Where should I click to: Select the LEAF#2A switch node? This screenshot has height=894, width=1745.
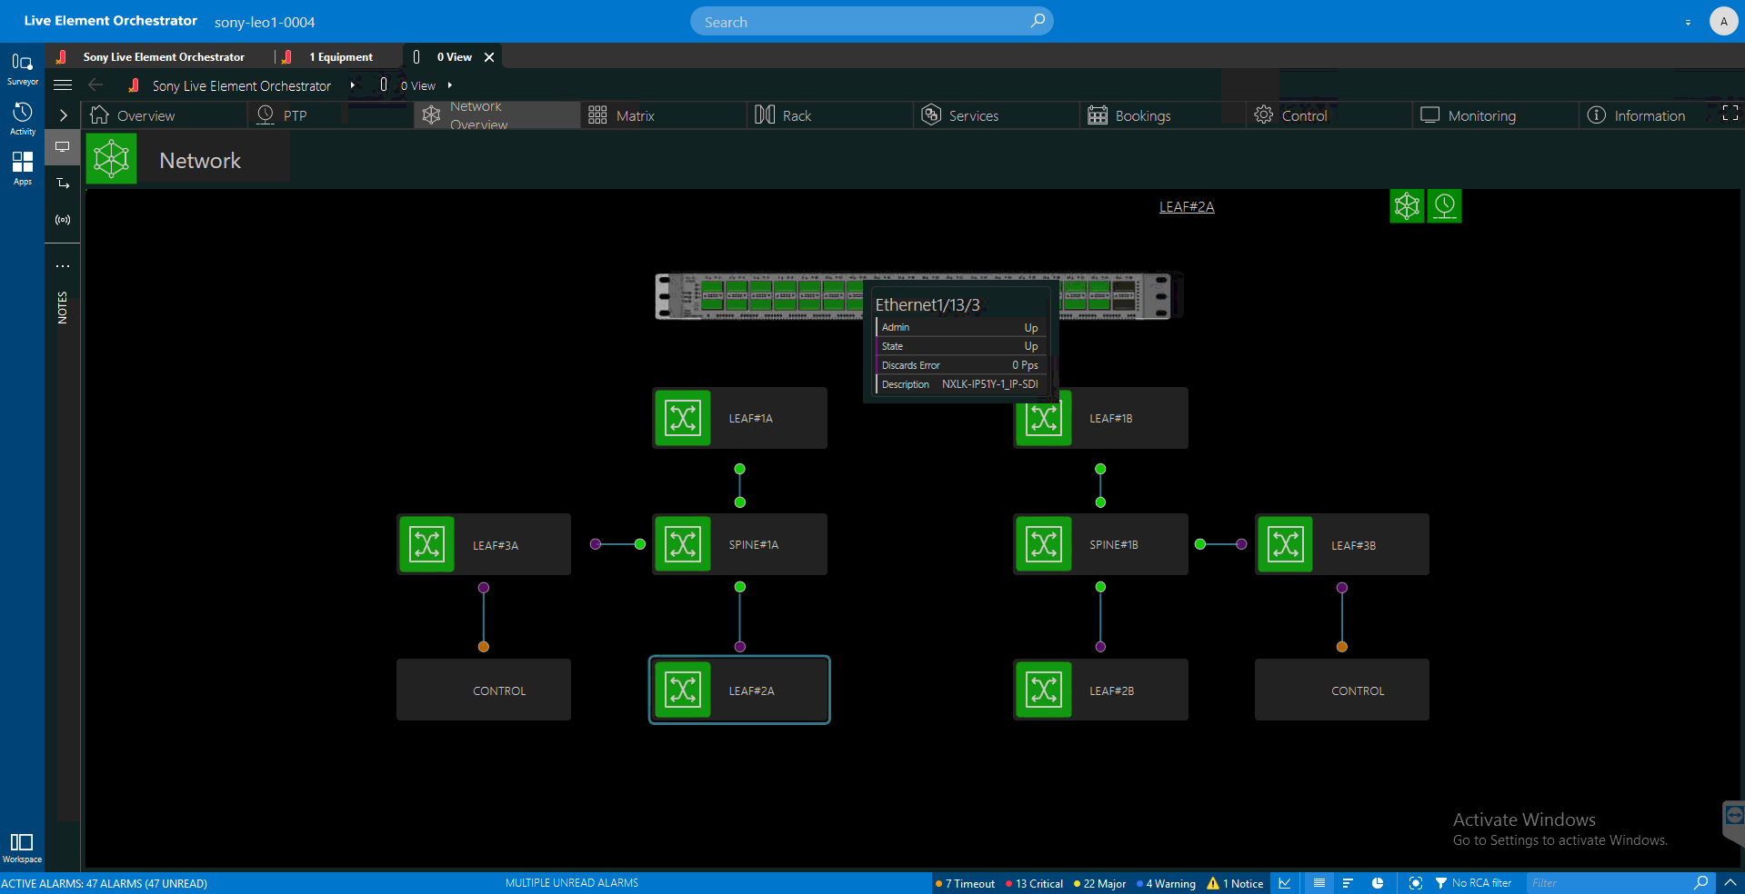click(x=739, y=690)
